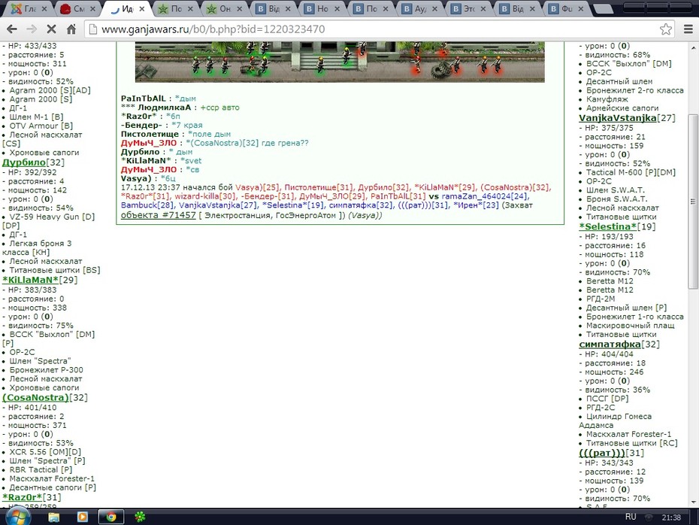Select 'Броня S.W.A.T.' item text
Screen dimensions: 699x525
[616, 199]
